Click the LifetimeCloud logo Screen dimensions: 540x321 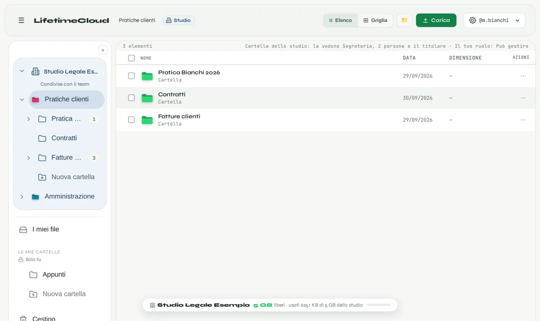(x=71, y=20)
